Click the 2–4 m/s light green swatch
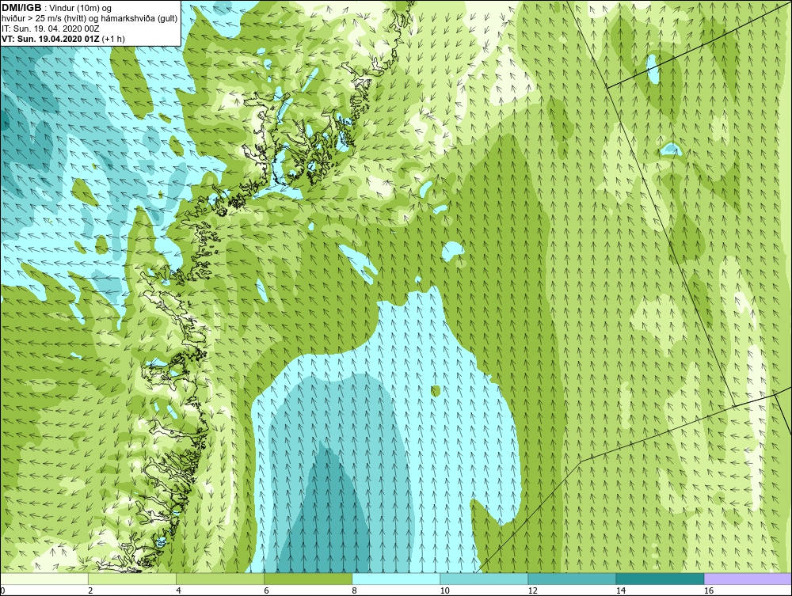The image size is (792, 596). (132, 579)
